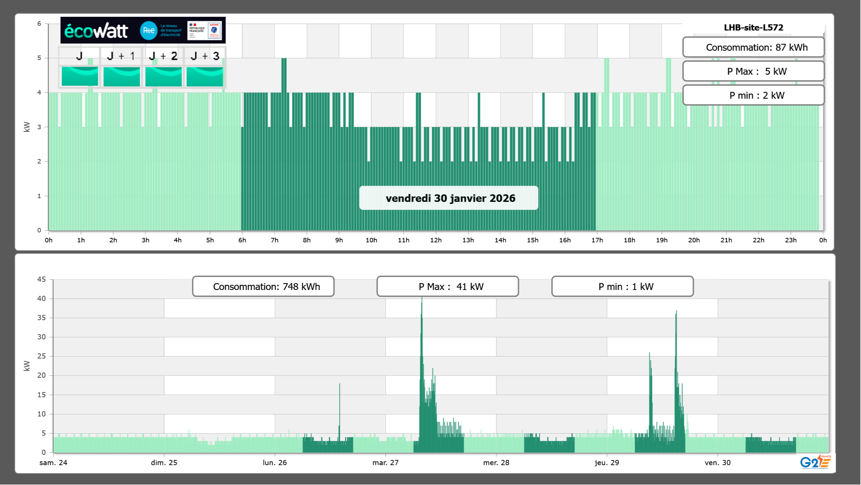Image resolution: width=861 pixels, height=485 pixels.
Task: Click the weekly P Max : 41 kW box
Action: [x=447, y=287]
